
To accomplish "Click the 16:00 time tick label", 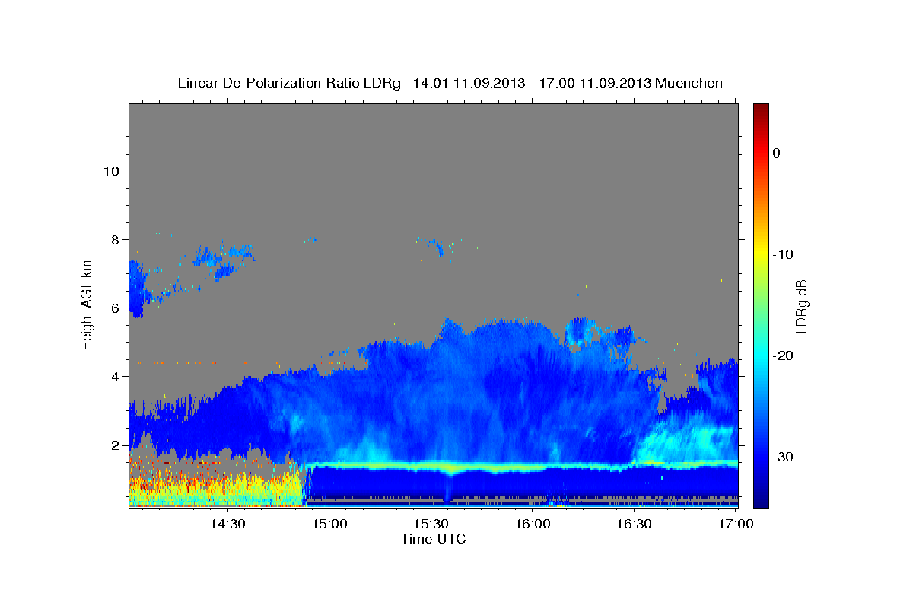I will coord(533,524).
